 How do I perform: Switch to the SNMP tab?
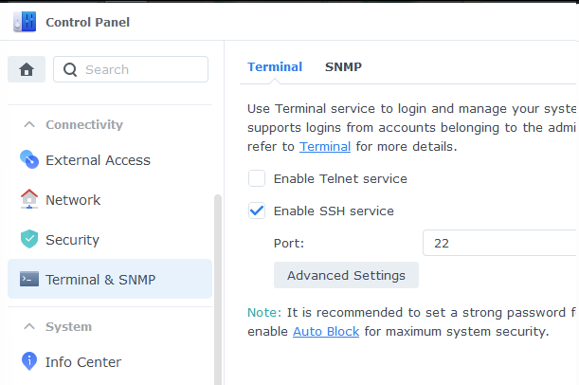(x=343, y=67)
